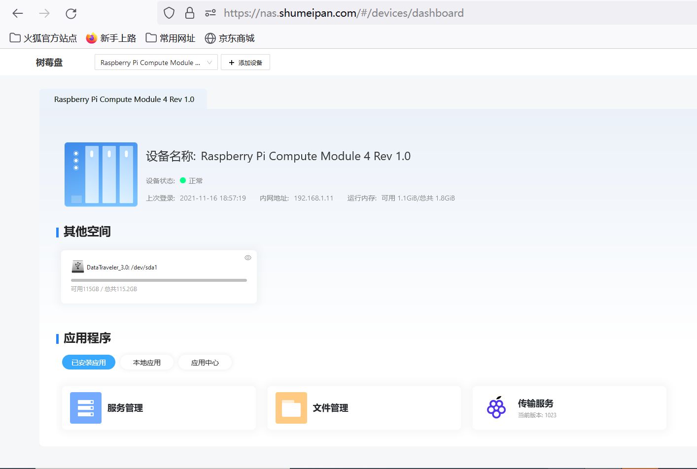Click the 当前版本: 1023 version text

pyautogui.click(x=537, y=415)
